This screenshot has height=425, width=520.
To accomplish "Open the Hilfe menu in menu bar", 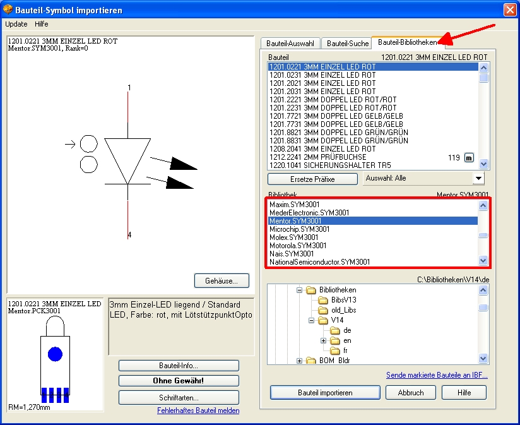I will tap(42, 23).
